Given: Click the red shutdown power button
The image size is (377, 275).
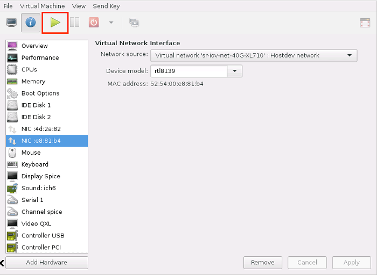Looking at the screenshot, I should (x=94, y=23).
